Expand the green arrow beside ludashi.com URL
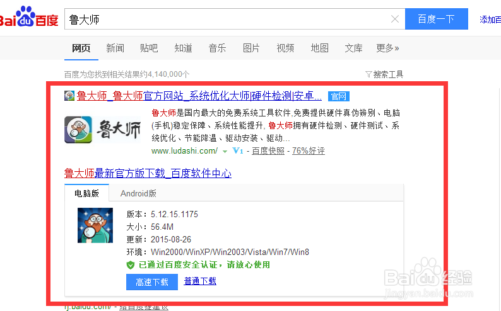 point(225,151)
